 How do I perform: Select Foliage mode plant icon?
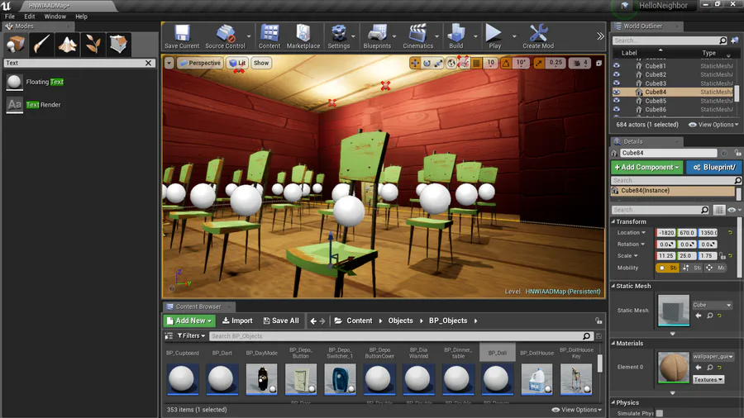[93, 45]
